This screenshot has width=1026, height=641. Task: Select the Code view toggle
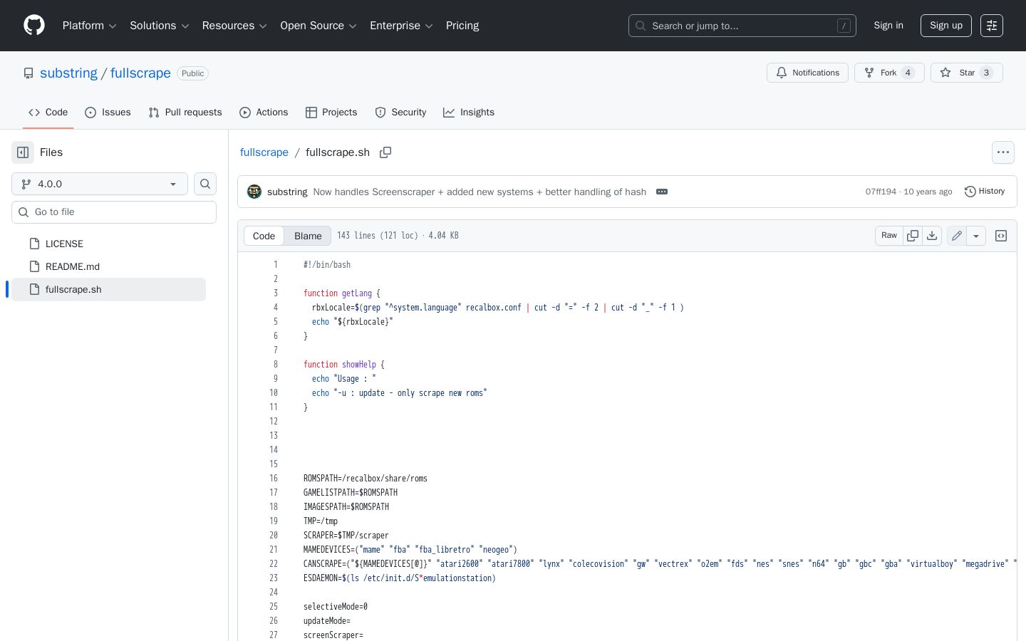(264, 236)
